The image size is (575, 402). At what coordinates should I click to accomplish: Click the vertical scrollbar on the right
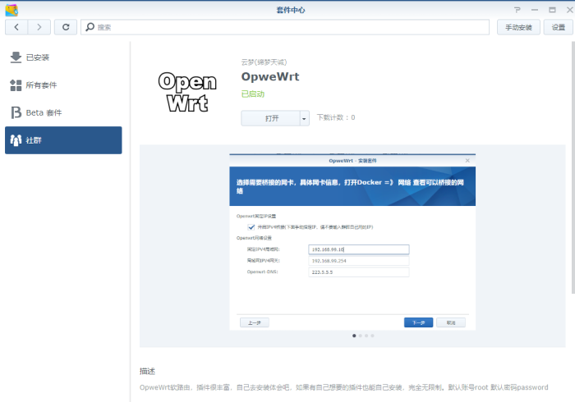click(x=571, y=164)
